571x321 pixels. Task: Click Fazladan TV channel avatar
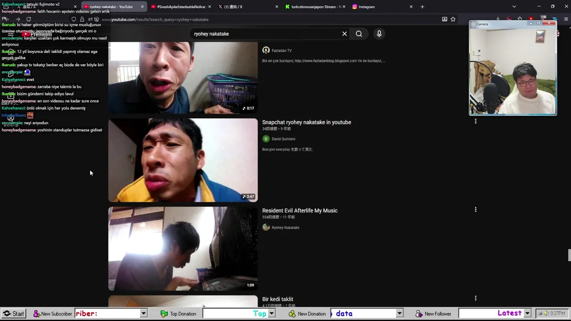point(266,50)
